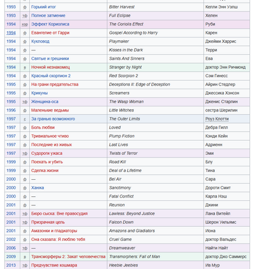This screenshot has width=255, height=269.
Task: Open the Крикуны film link
Action: coord(40,93)
